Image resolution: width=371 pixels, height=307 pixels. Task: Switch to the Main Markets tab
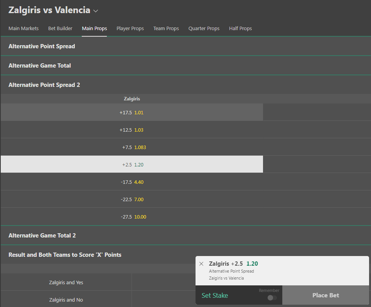click(24, 29)
